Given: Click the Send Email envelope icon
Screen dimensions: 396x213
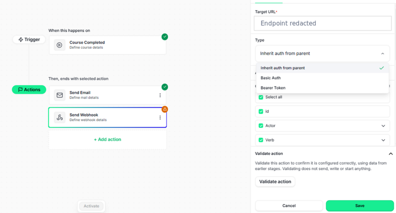Looking at the screenshot, I should click(x=60, y=95).
